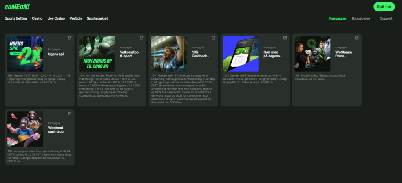Open the Casino menu item

tap(37, 18)
